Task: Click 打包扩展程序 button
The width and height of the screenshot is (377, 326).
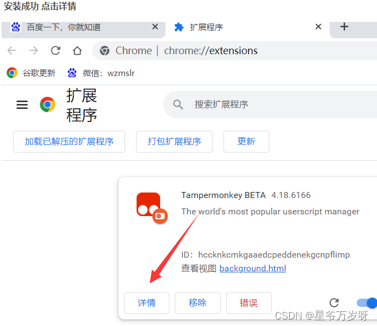Action: tap(174, 142)
